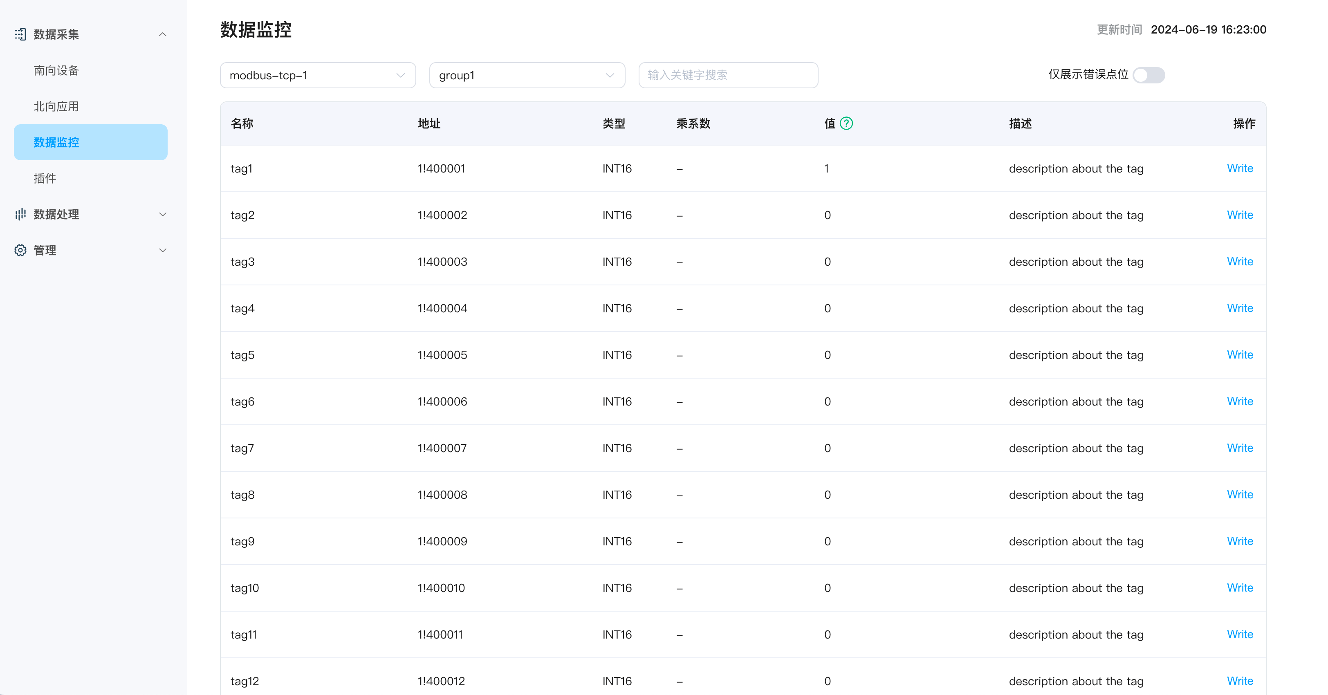Expand the 管理 sidebar section
1328x695 pixels.
(162, 250)
